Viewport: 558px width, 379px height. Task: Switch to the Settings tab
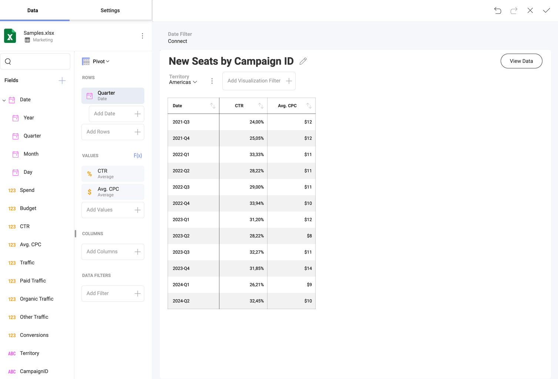tap(110, 10)
